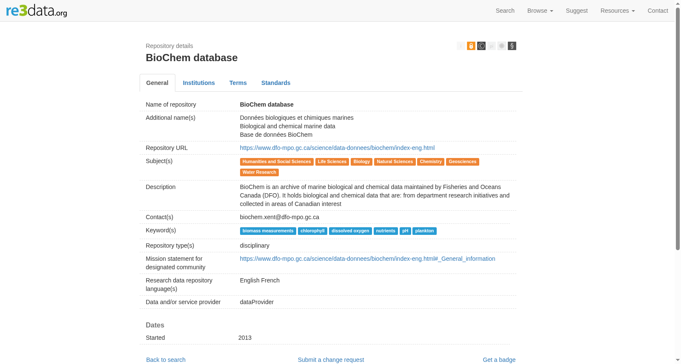This screenshot has height=364, width=681.
Task: Click the pH keyword tag
Action: 405,231
